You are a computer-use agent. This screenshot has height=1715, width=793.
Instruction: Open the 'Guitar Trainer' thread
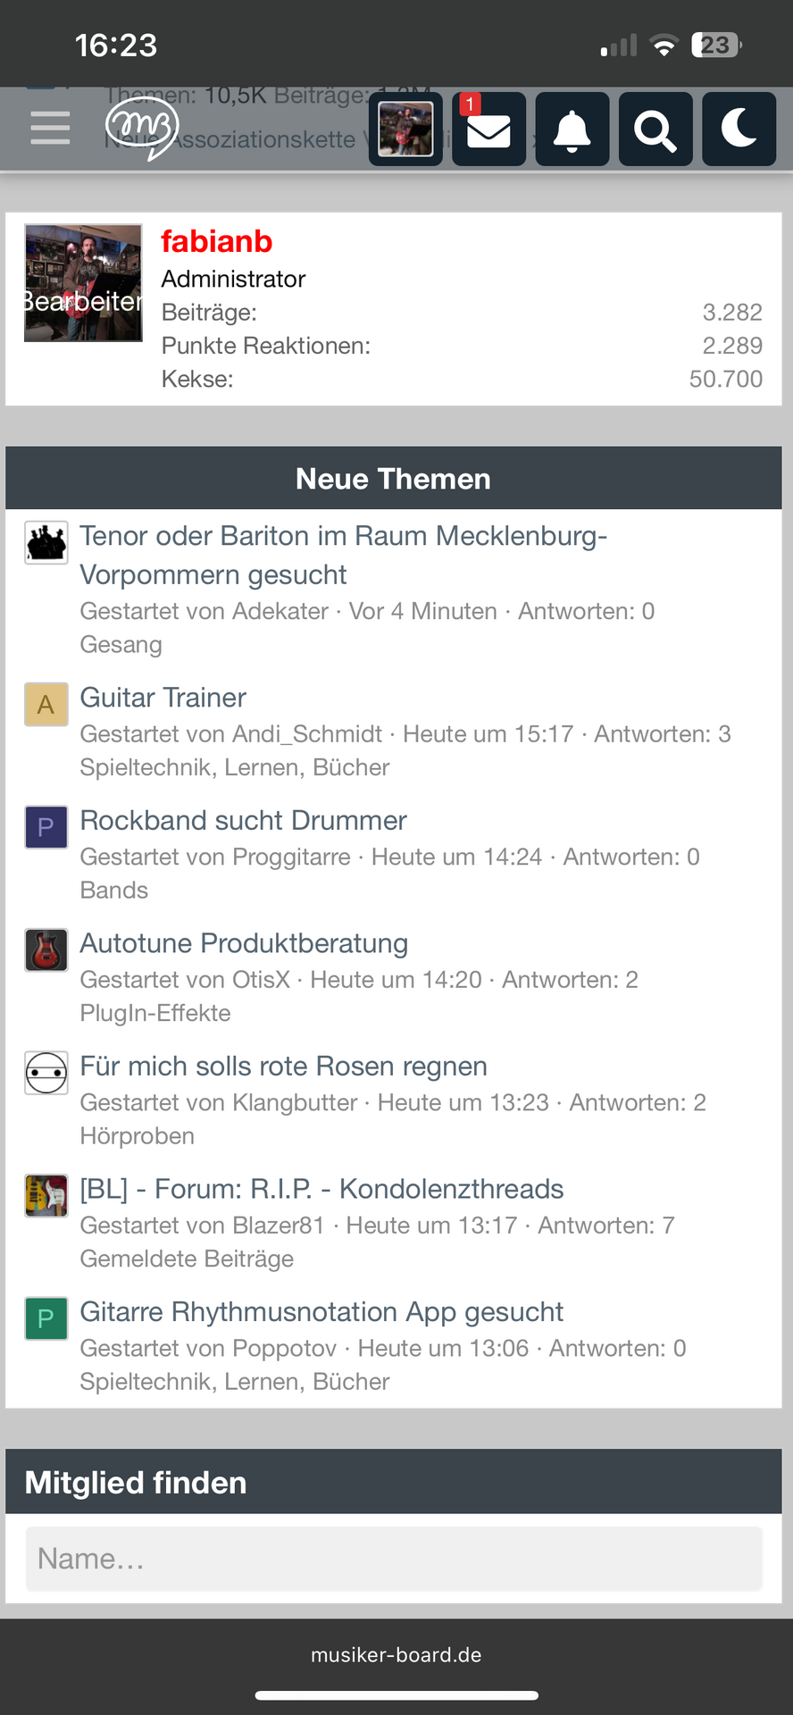163,698
